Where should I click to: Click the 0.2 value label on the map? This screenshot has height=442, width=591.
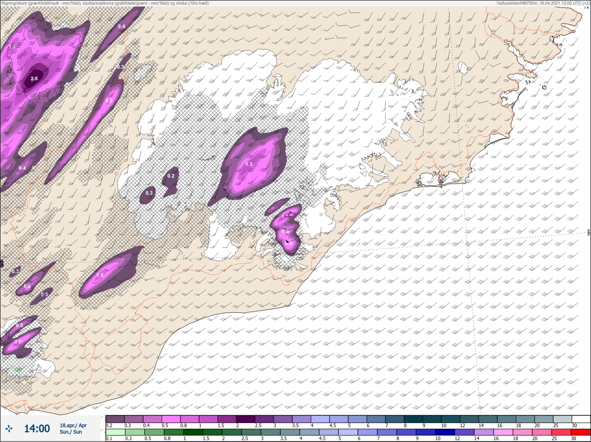(x=171, y=176)
